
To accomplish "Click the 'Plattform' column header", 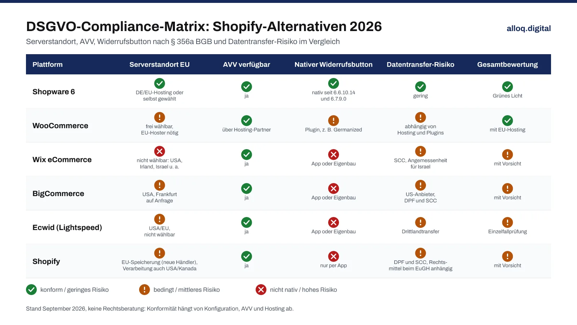I will click(48, 65).
